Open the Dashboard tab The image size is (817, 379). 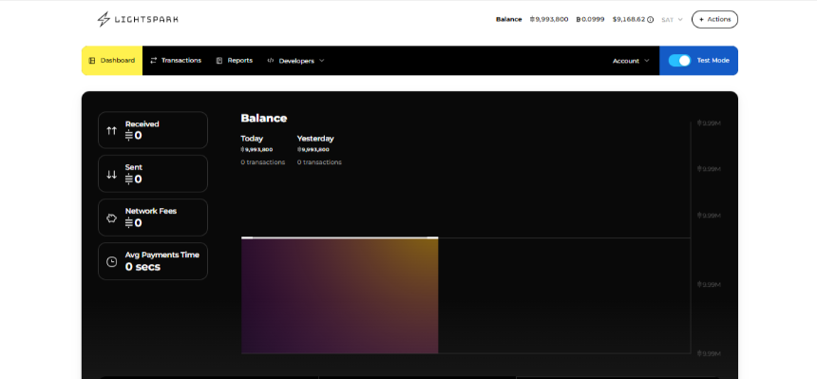112,61
